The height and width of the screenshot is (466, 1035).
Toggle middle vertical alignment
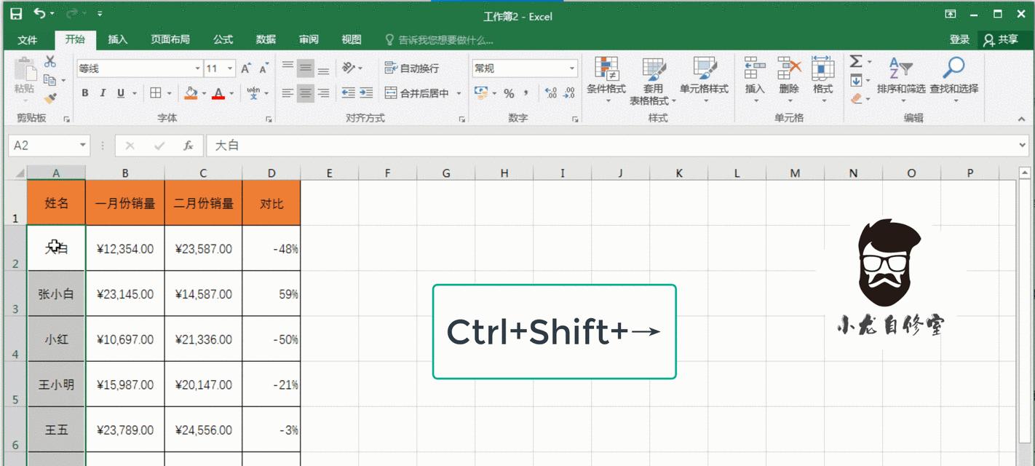point(306,68)
